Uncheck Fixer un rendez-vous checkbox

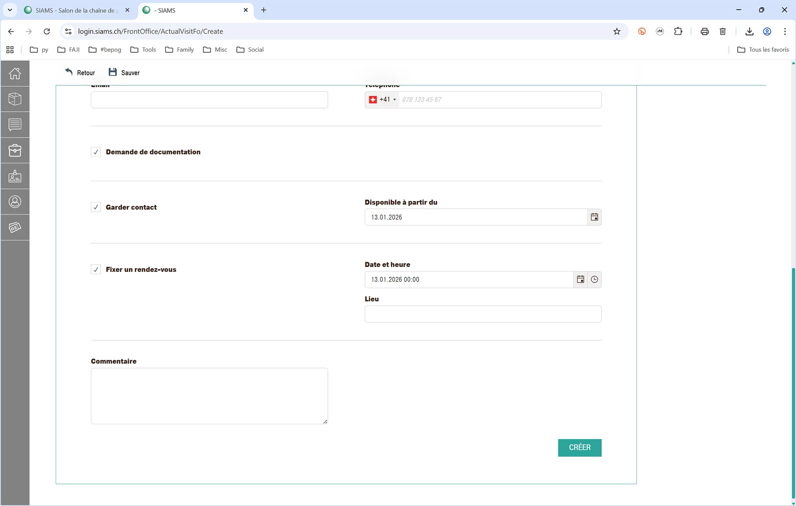96,269
